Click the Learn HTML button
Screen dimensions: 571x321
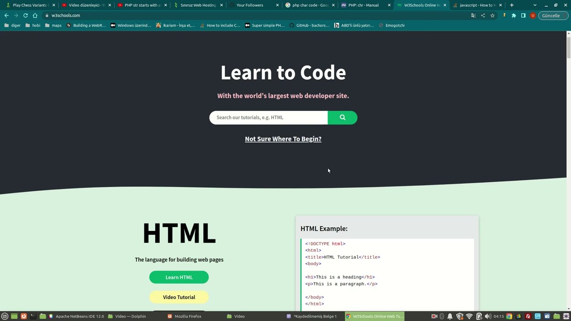[x=179, y=277]
